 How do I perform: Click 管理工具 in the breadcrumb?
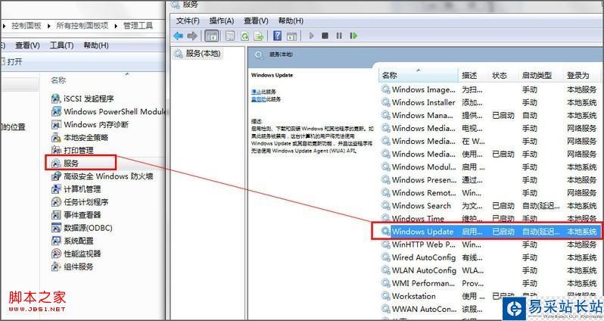click(x=138, y=26)
